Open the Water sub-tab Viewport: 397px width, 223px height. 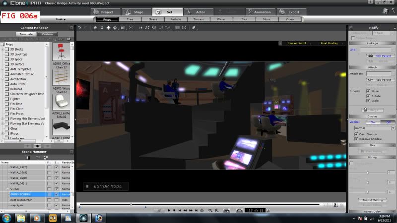[x=221, y=19]
